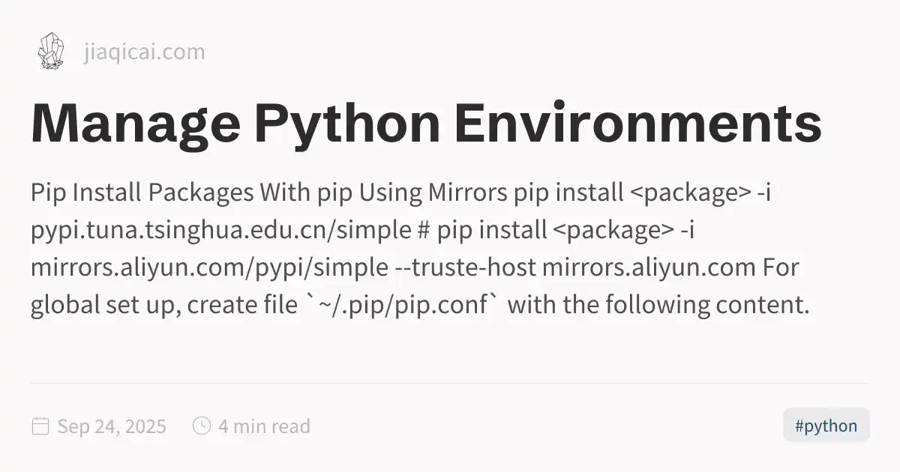Click the horizontal divider line above the footer
Screen dimensions: 900x472
tap(450, 383)
